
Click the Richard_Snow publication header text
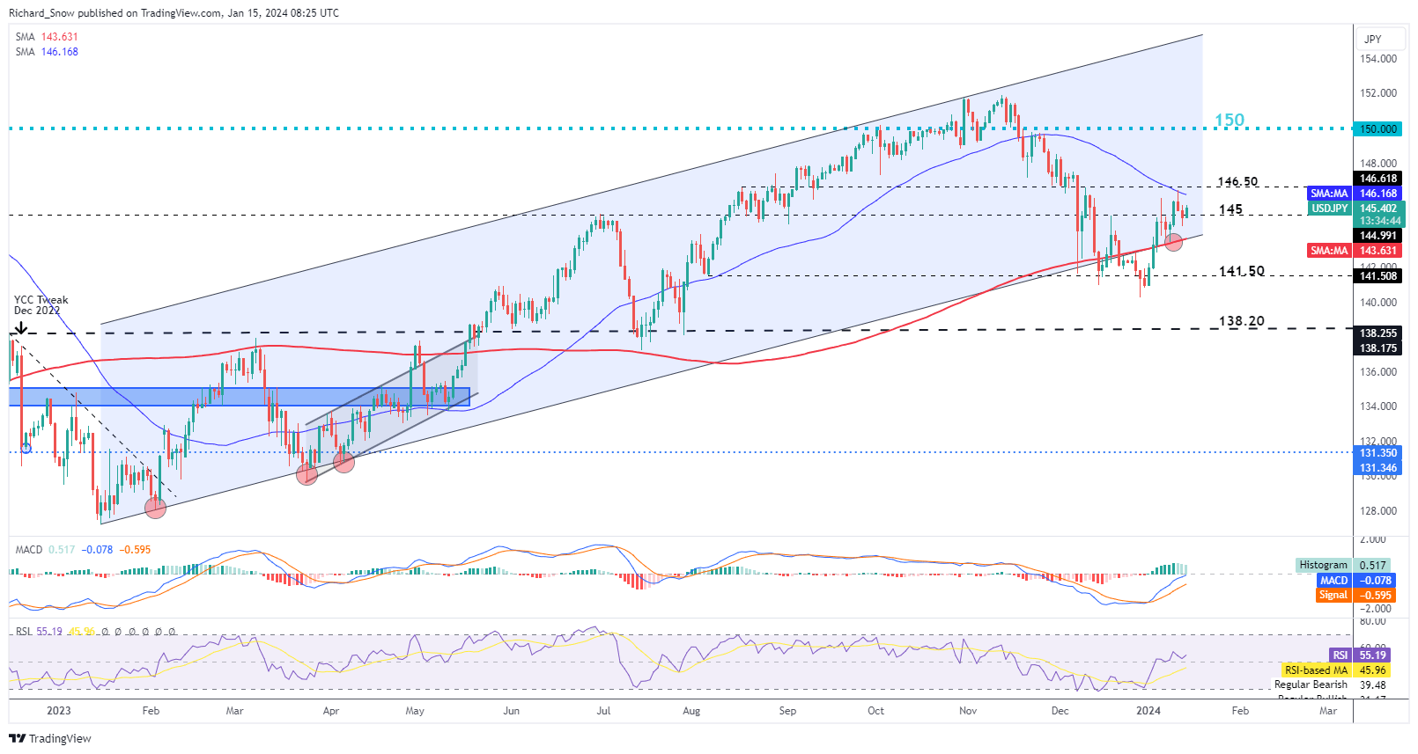[x=174, y=13]
